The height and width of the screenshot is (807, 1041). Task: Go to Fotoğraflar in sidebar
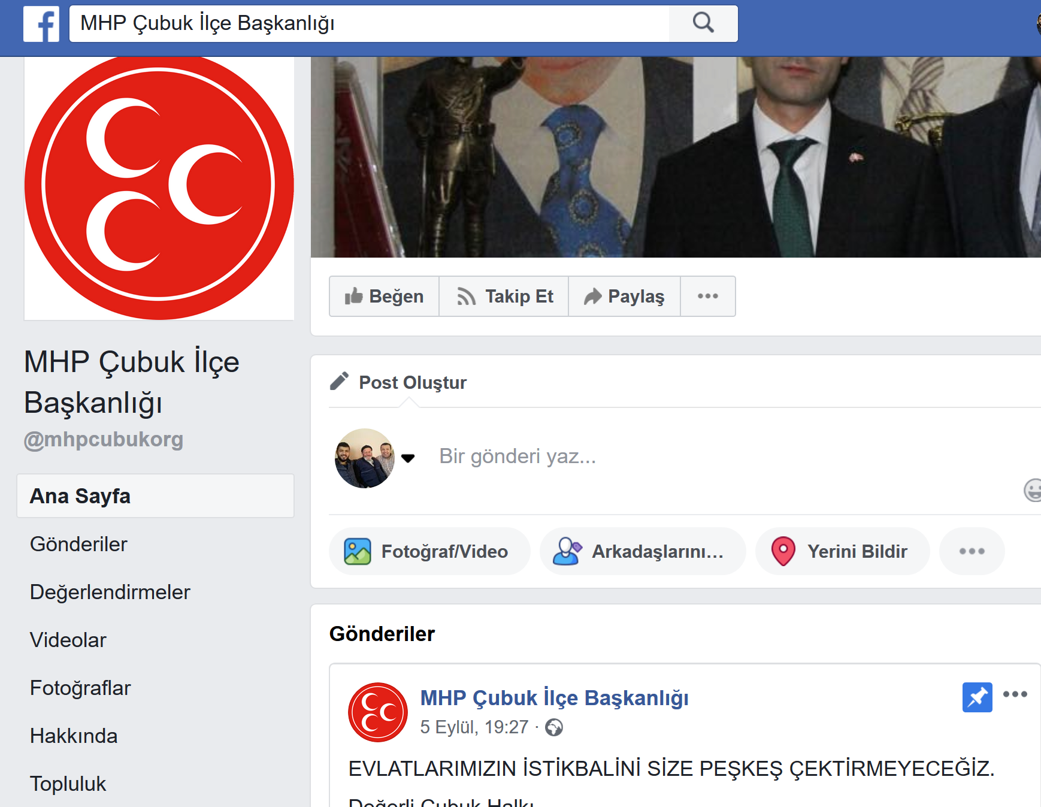click(80, 688)
